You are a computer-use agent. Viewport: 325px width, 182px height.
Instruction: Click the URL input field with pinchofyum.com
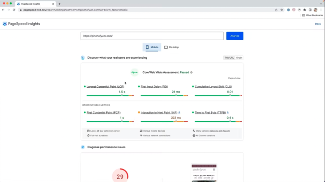pyautogui.click(x=152, y=36)
